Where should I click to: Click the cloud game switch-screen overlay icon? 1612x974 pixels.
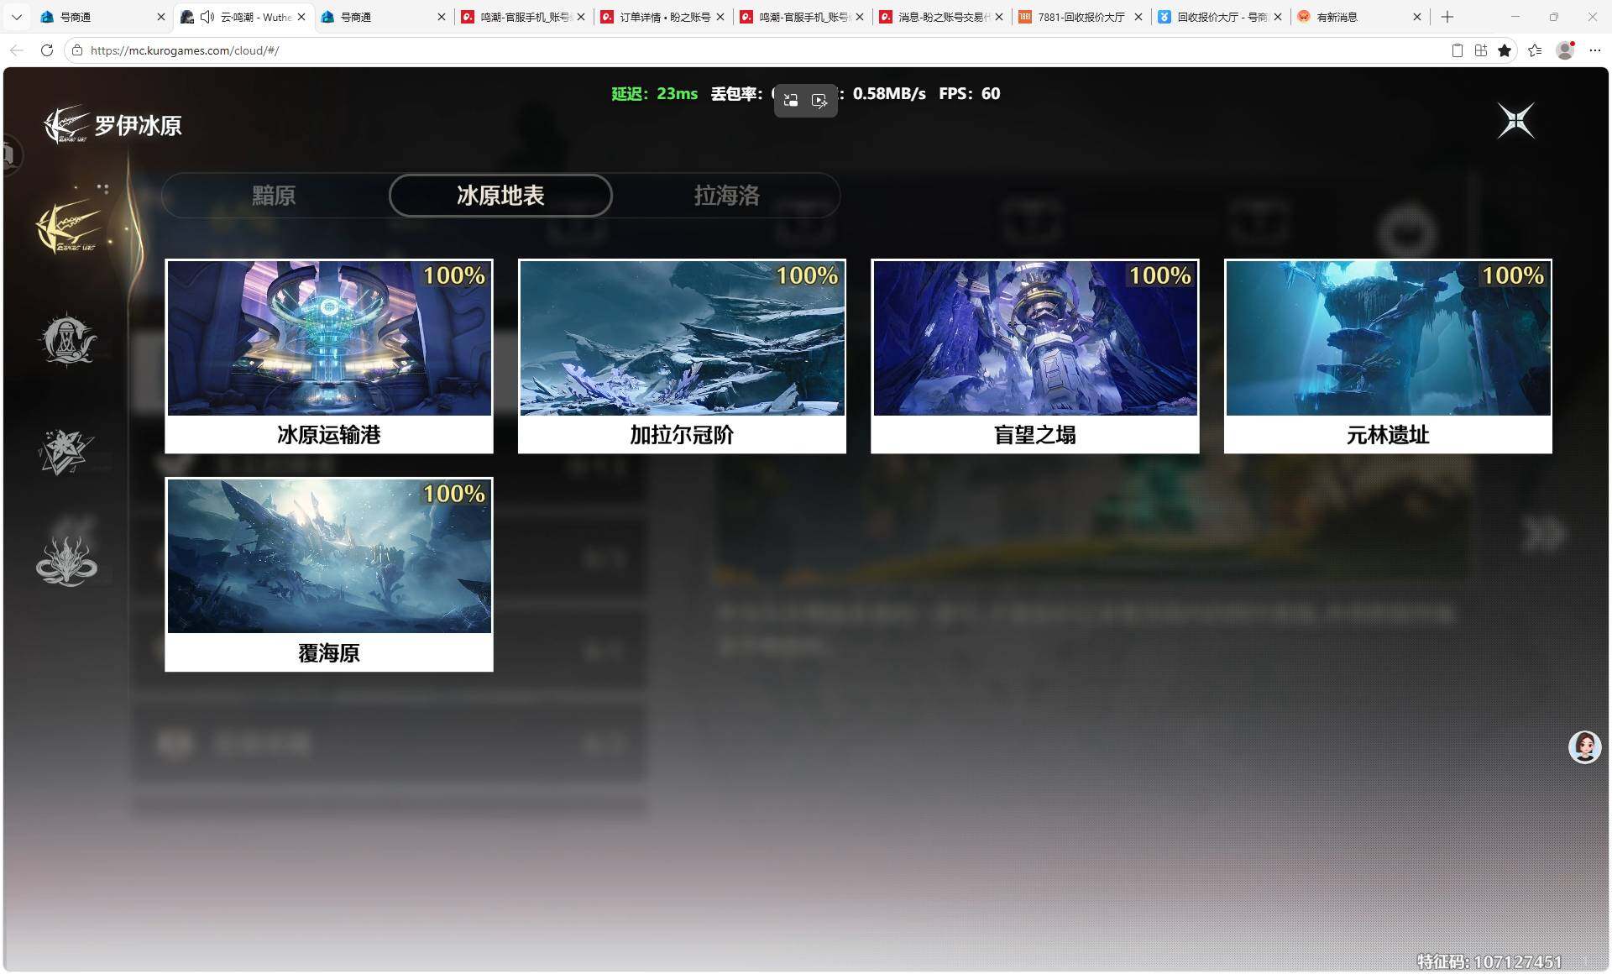(791, 101)
